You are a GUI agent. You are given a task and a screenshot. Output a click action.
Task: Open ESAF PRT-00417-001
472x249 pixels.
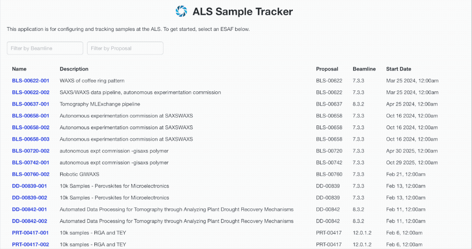tap(30, 233)
